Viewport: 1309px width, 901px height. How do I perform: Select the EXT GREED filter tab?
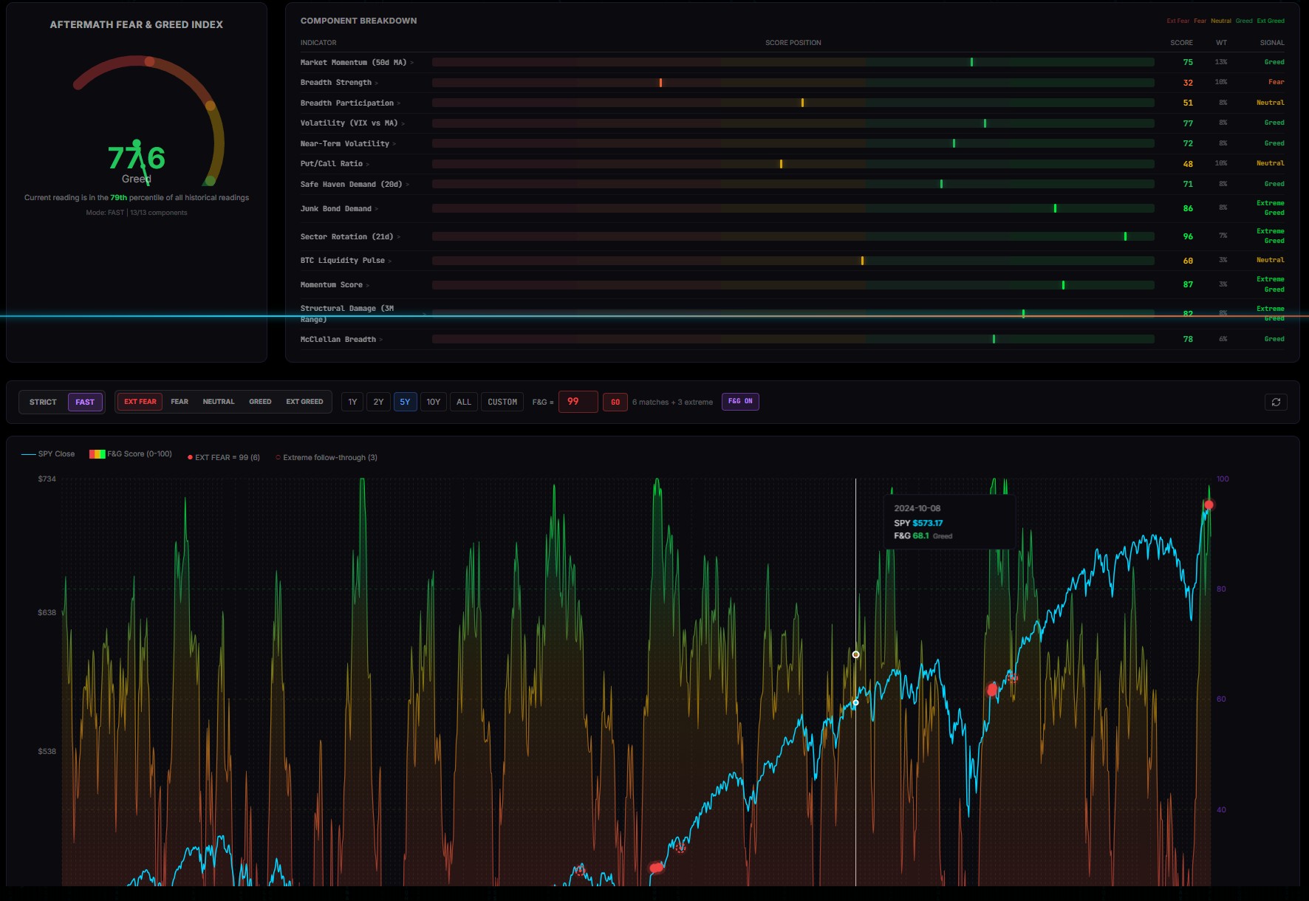tap(304, 402)
